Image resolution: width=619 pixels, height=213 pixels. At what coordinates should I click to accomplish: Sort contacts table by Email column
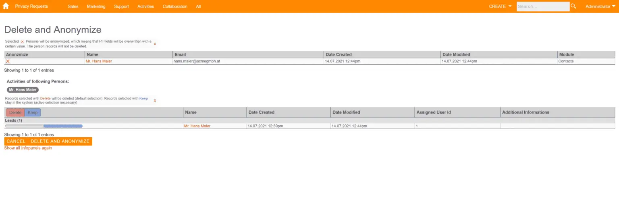(248, 54)
